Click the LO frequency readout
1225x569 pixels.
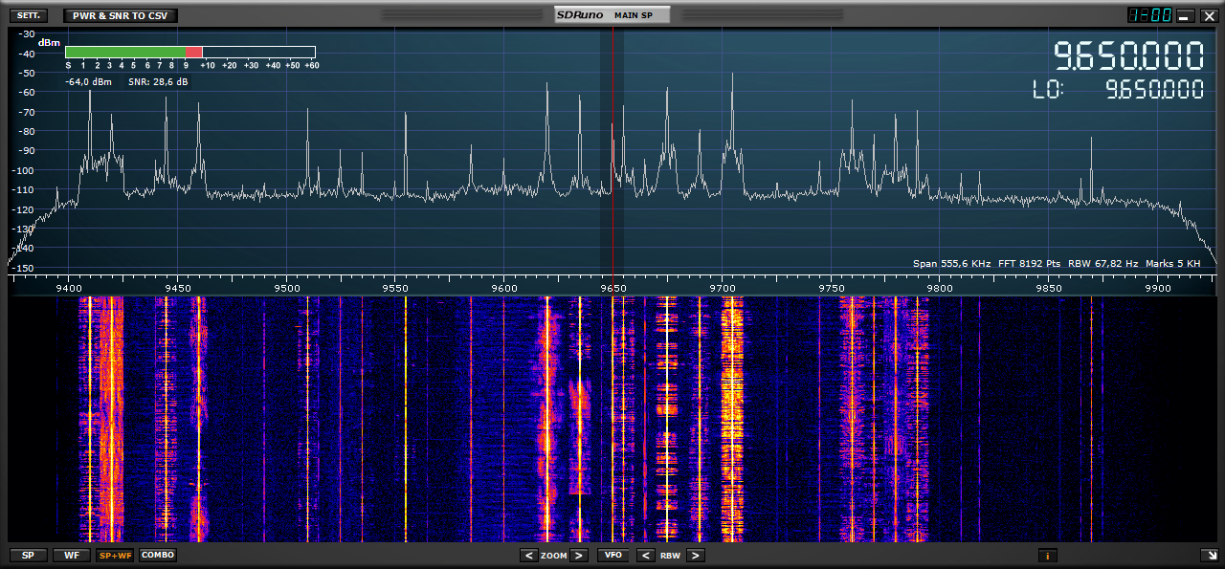[1154, 90]
